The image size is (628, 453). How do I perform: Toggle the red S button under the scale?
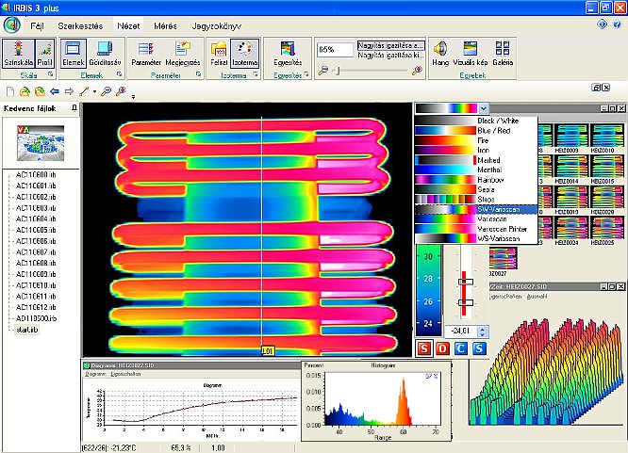(424, 350)
